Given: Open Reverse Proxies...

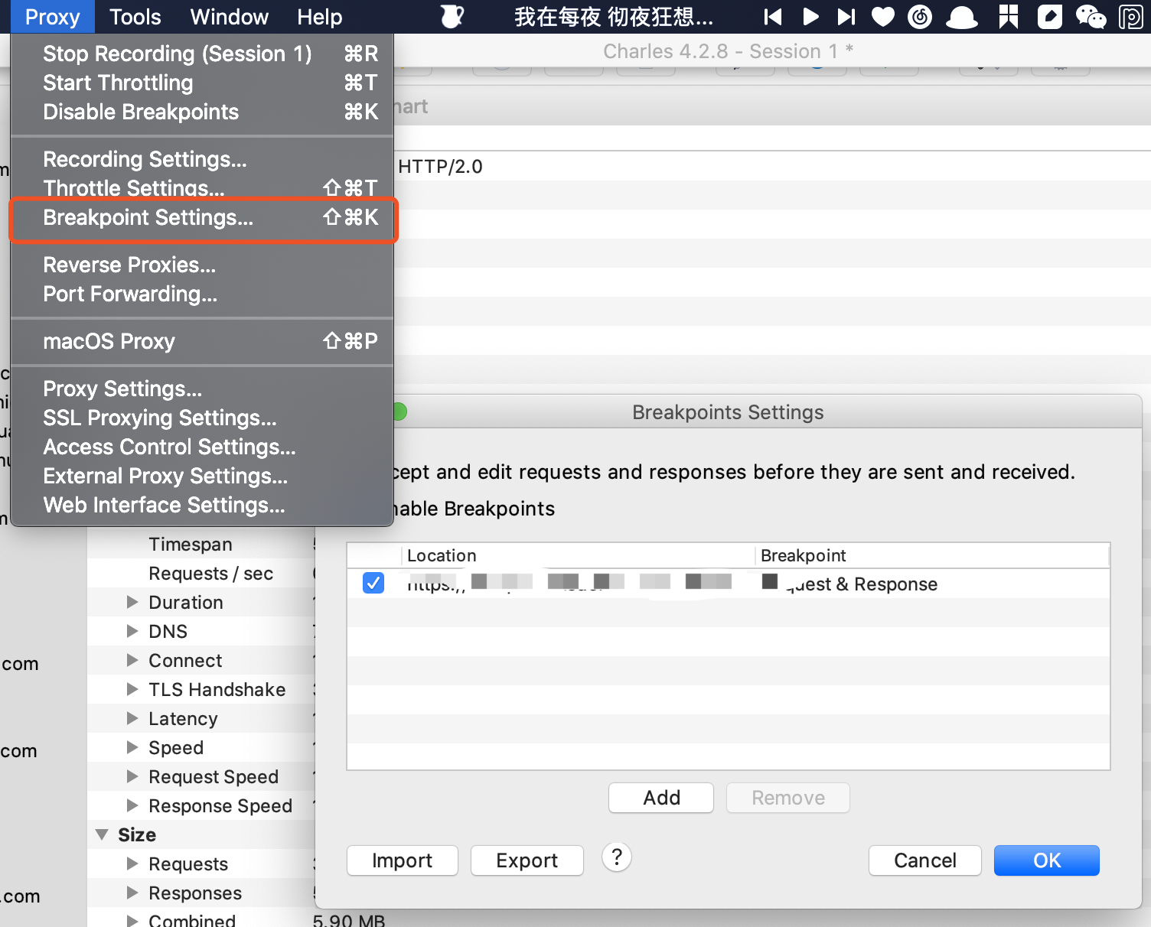Looking at the screenshot, I should tap(202, 265).
